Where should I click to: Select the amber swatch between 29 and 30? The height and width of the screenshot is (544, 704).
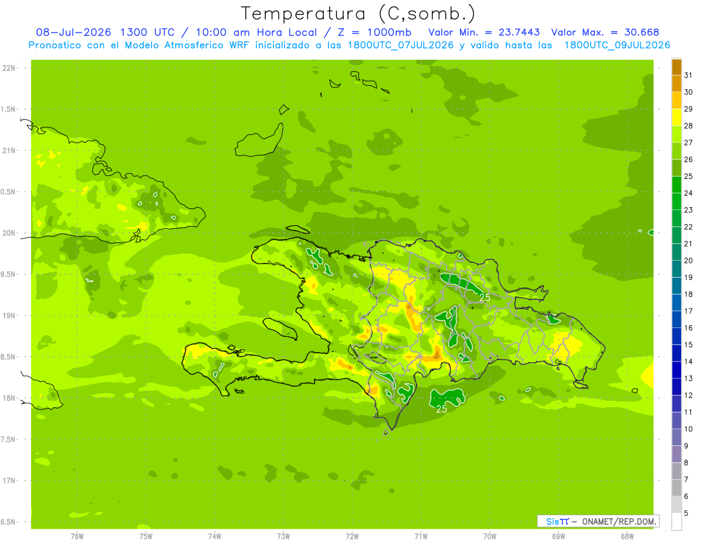pos(676,100)
